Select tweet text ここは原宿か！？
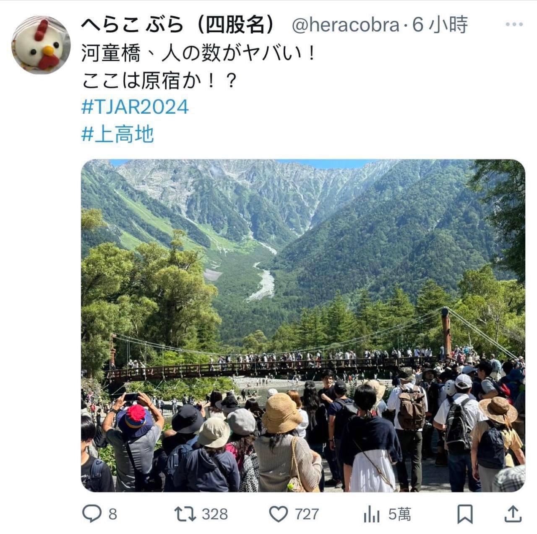This screenshot has width=537, height=534. (159, 80)
